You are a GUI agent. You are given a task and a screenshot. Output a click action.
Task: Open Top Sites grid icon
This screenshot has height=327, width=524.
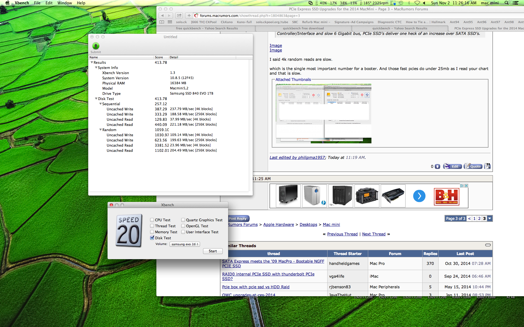(170, 22)
